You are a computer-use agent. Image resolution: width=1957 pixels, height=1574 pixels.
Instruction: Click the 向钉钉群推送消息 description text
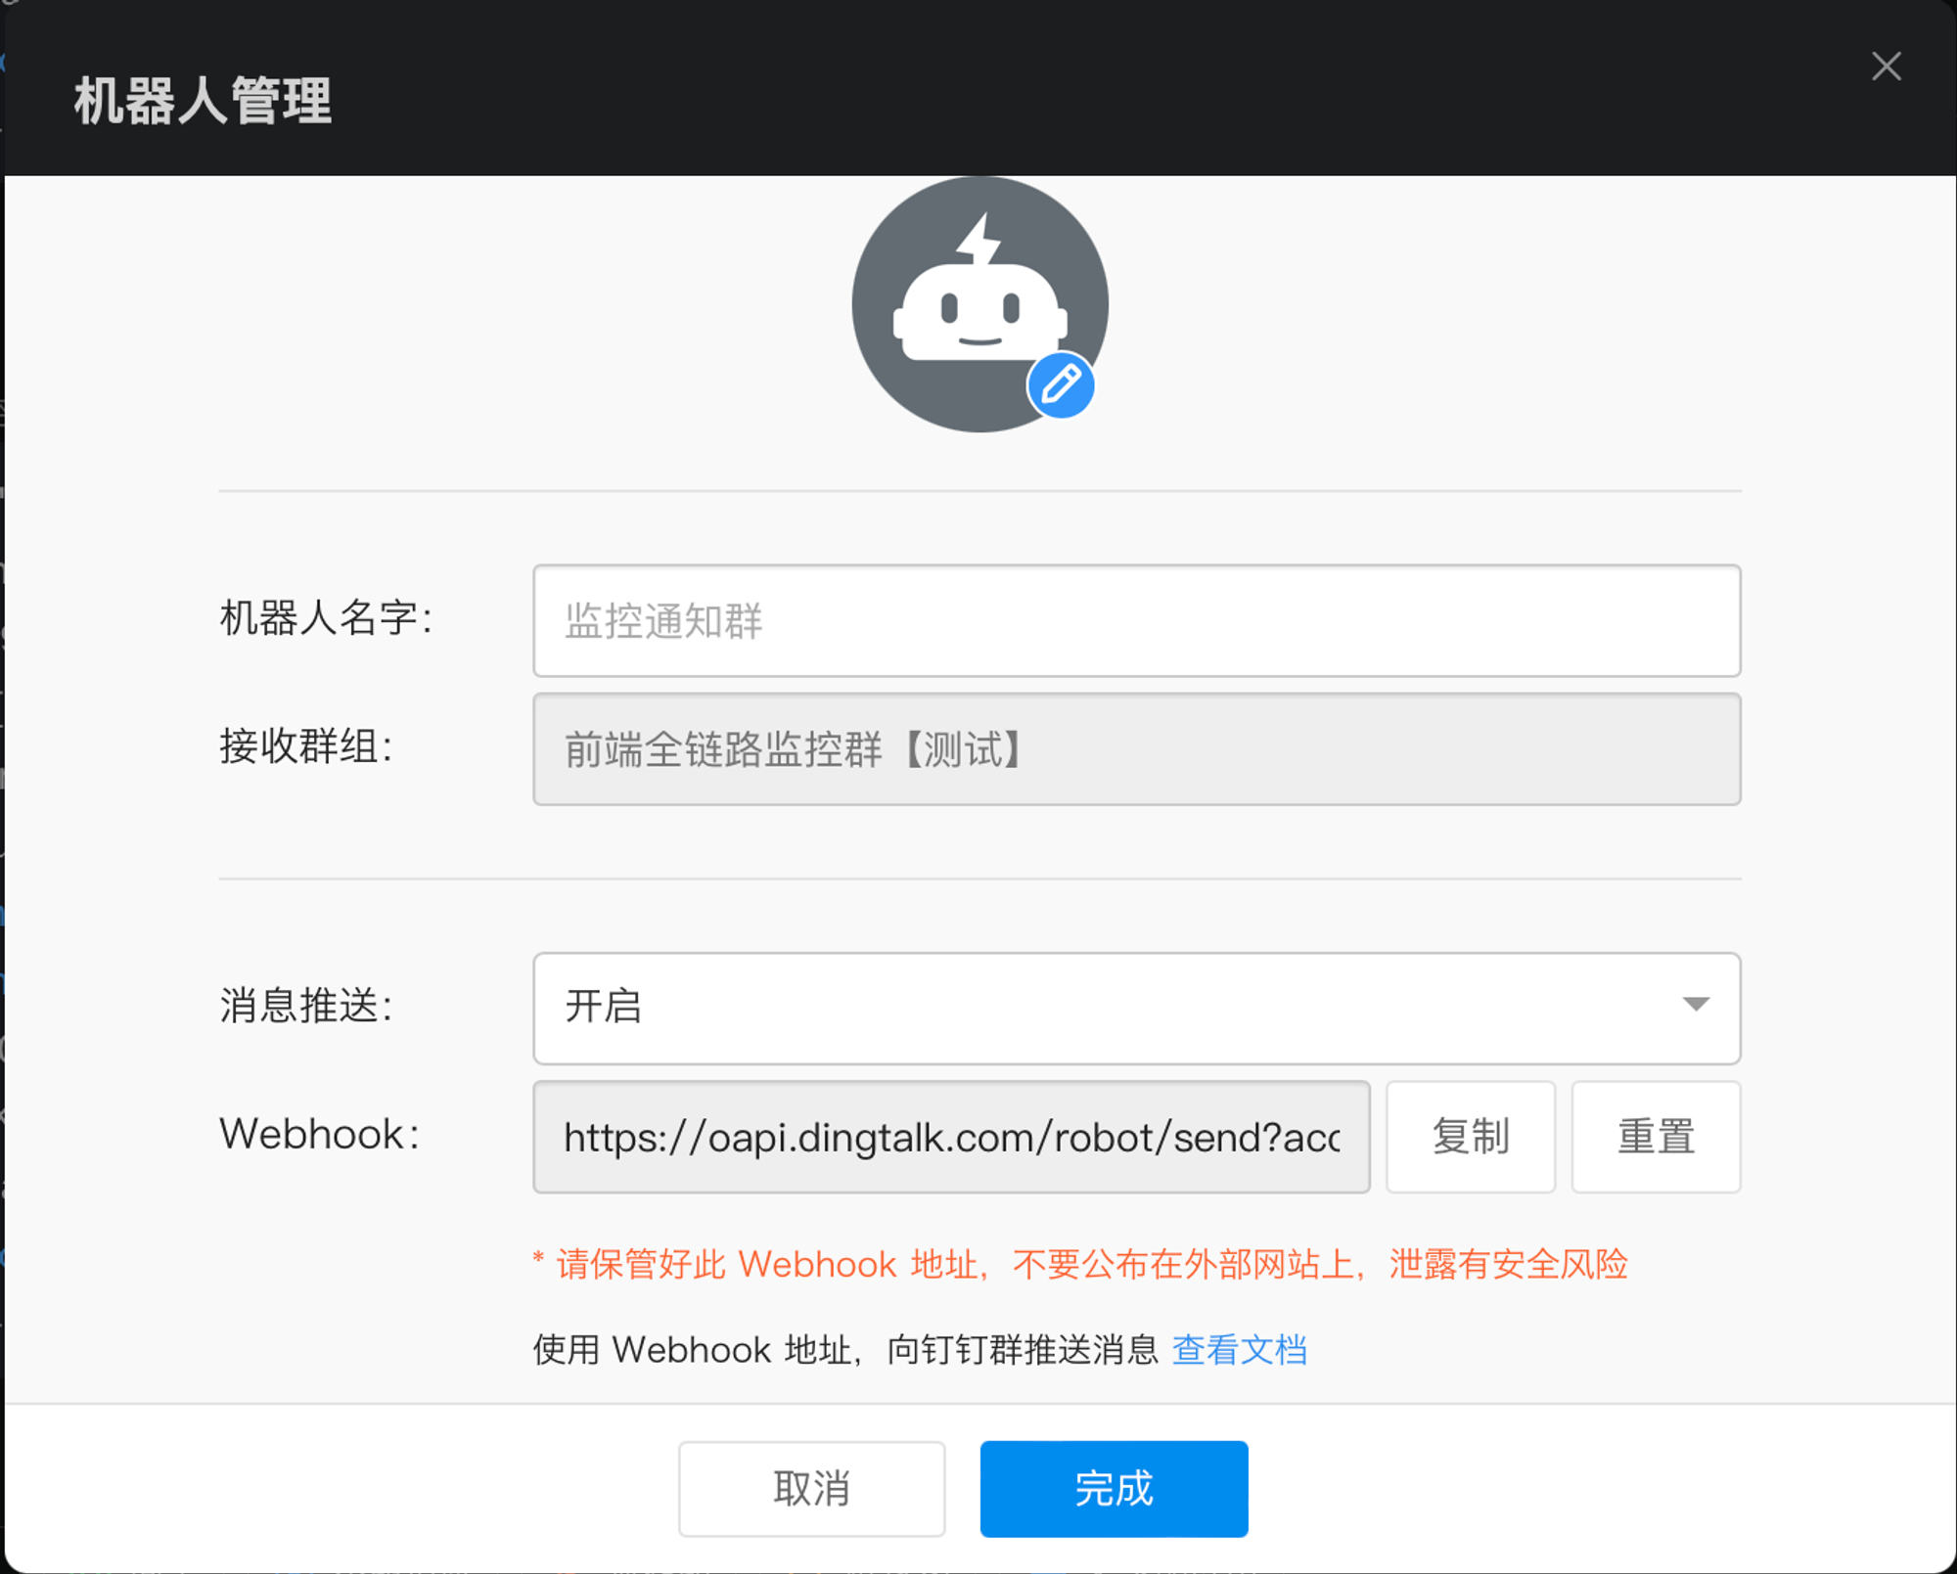pyautogui.click(x=1022, y=1350)
